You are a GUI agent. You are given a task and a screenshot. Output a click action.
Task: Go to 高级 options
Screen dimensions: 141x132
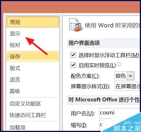point(33,91)
